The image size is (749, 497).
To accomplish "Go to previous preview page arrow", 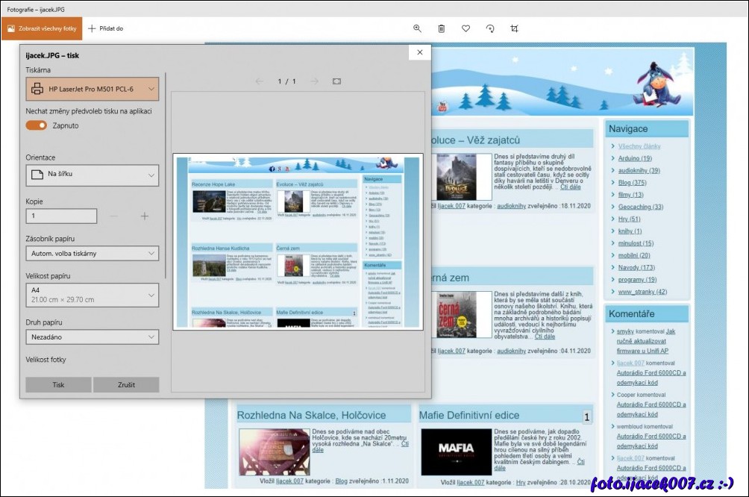I will point(260,81).
